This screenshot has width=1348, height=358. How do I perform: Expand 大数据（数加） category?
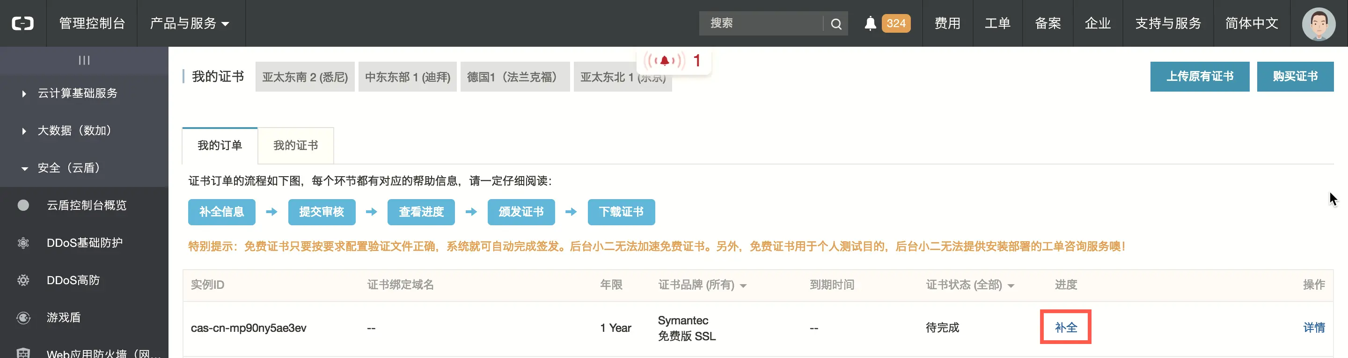[x=74, y=131]
